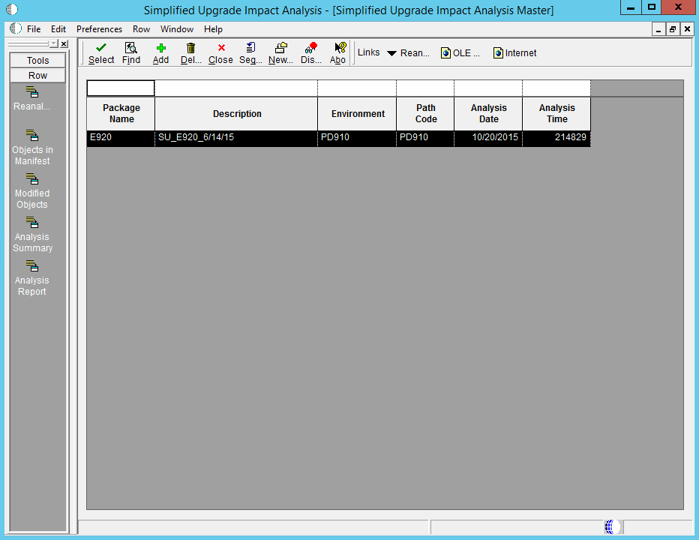
Task: Open Objects in Manifest sidebar icon
Action: click(x=31, y=135)
